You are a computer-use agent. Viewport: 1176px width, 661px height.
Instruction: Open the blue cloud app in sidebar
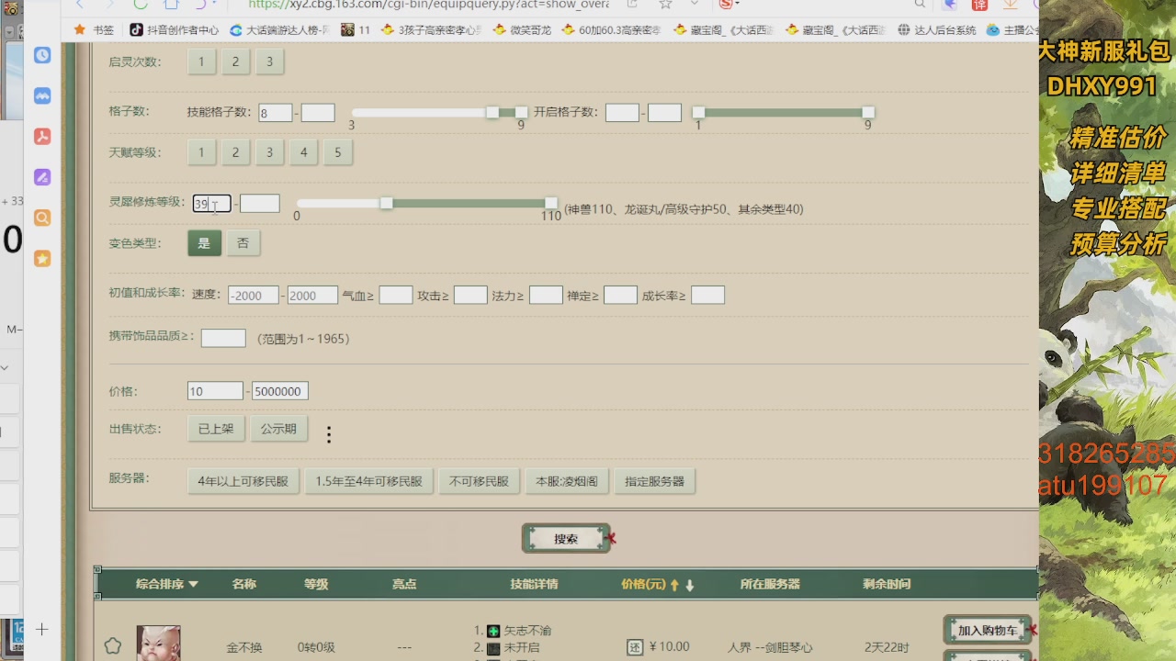tap(42, 95)
